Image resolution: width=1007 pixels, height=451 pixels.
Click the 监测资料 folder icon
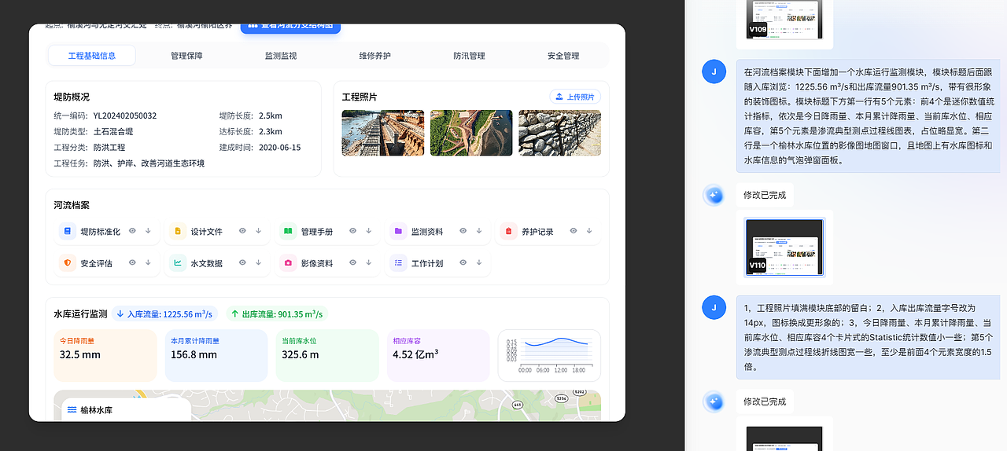click(398, 231)
